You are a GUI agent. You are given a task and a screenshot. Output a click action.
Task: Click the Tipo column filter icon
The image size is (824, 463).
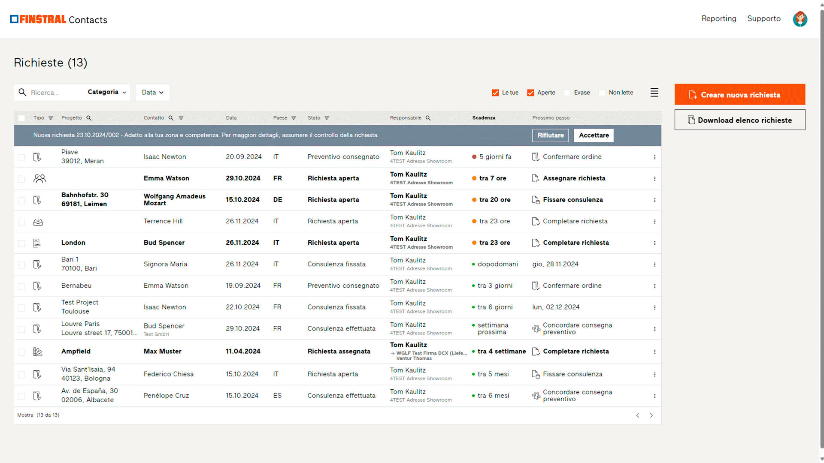tap(51, 118)
